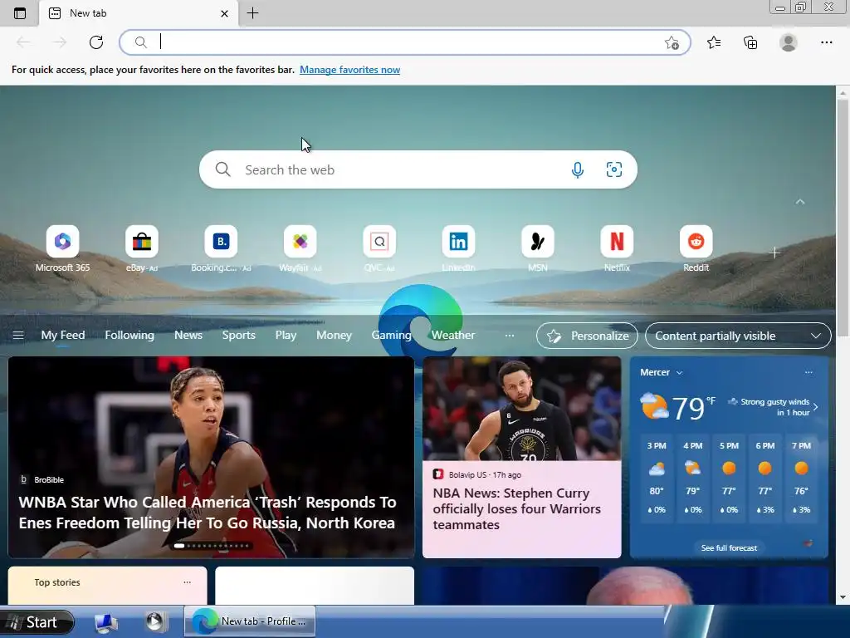850x638 pixels.
Task: Open the Windows Start menu
Action: coord(37,621)
